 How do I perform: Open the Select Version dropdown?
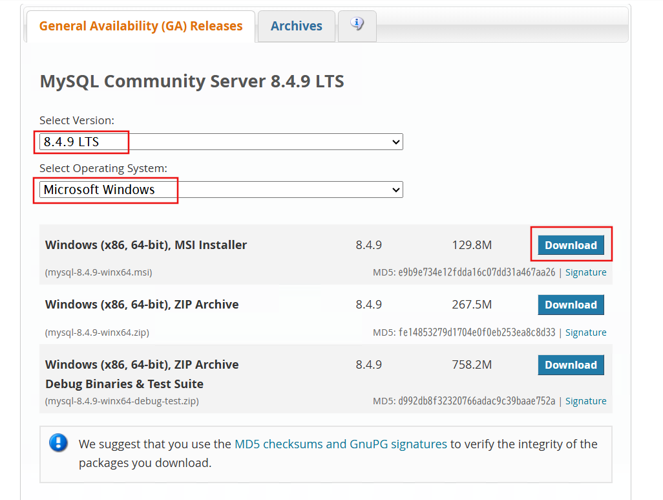pos(221,142)
